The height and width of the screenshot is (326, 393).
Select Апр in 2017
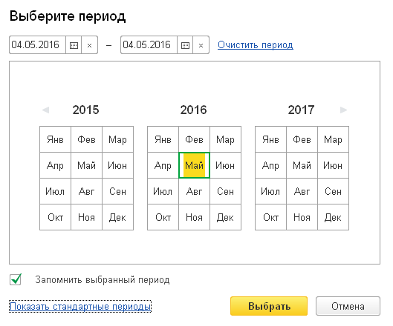(x=271, y=165)
